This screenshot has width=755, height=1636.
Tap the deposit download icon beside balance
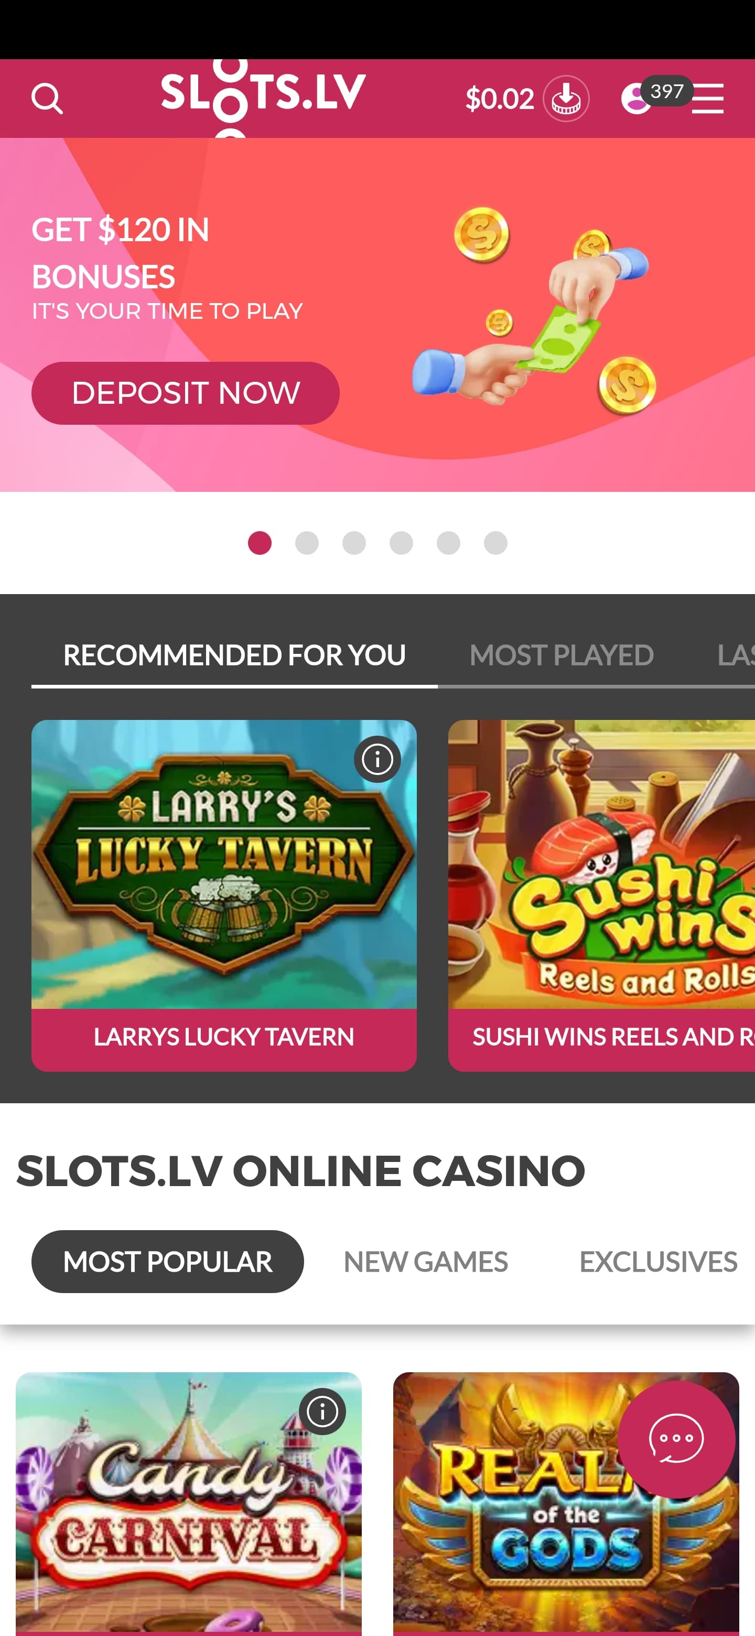tap(566, 99)
